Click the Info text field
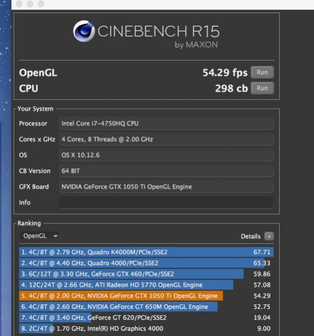Image resolution: width=314 pixels, height=336 pixels. [166, 202]
